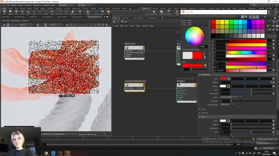This screenshot has width=279, height=156.
Task: Open Chrome from the Windows taskbar
Action: [x=46, y=153]
